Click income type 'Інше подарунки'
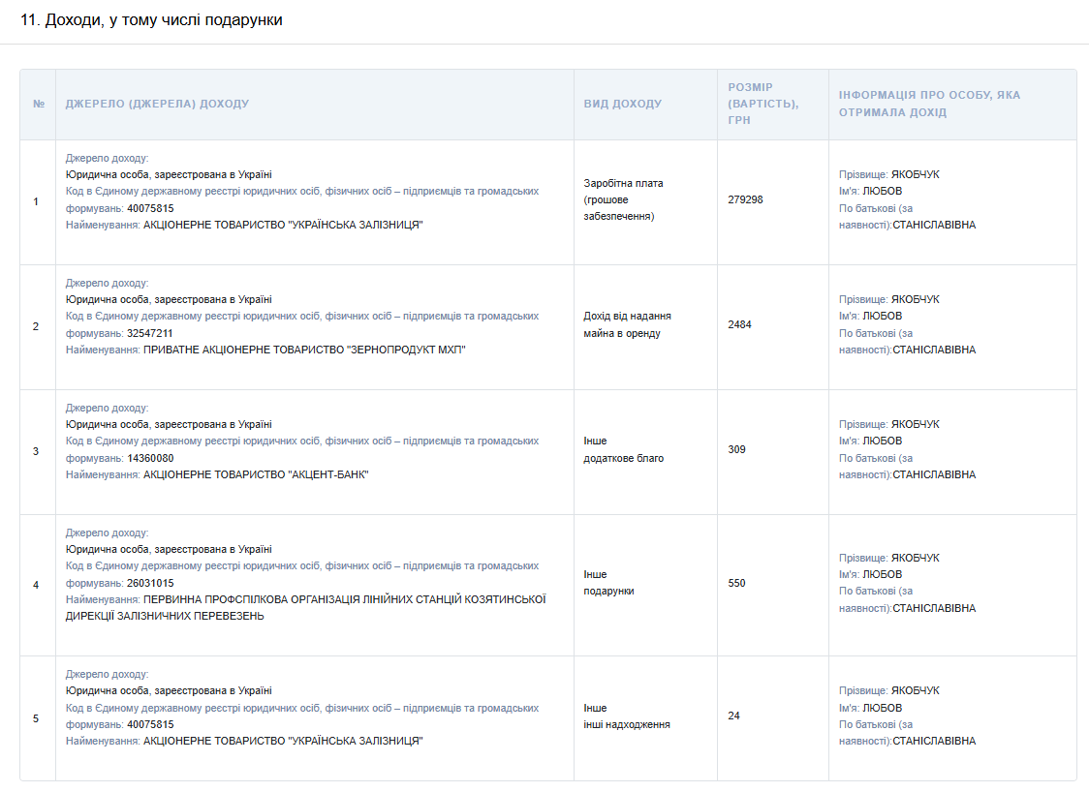 click(608, 583)
